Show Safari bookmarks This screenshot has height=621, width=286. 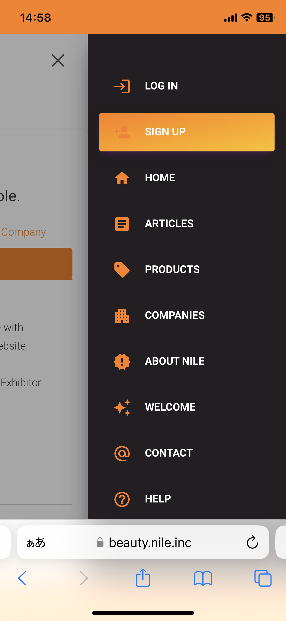(203, 578)
